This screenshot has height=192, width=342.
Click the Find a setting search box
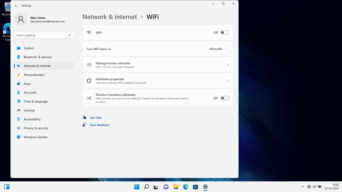coord(41,35)
